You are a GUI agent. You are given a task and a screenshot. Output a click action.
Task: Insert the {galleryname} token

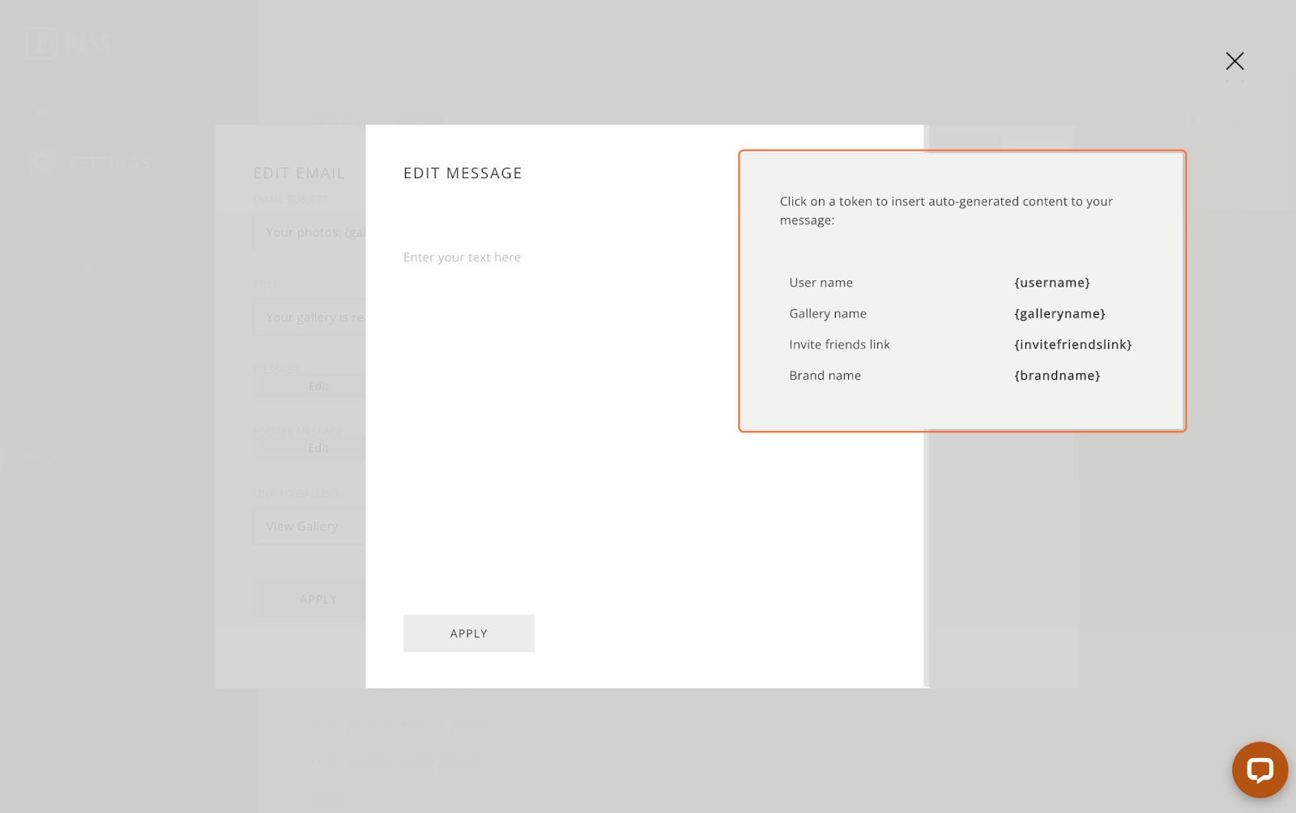1059,313
